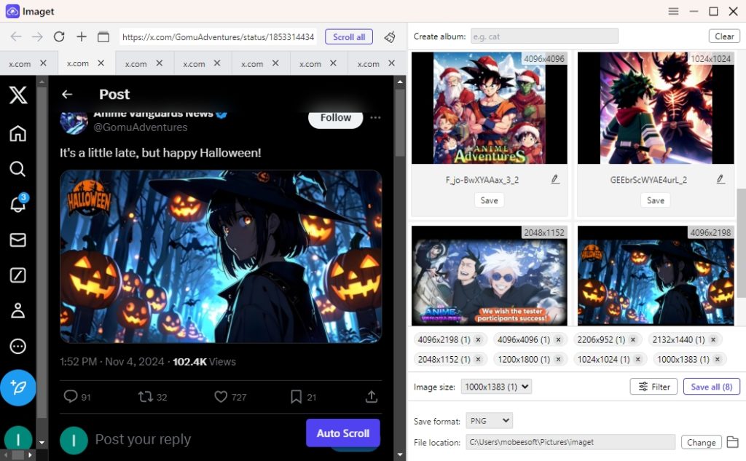This screenshot has width=746, height=461.
Task: Remove the 4096x4096 (1) filter tag
Action: pos(558,339)
